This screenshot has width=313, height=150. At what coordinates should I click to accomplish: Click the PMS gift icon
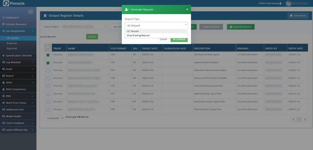4,96
